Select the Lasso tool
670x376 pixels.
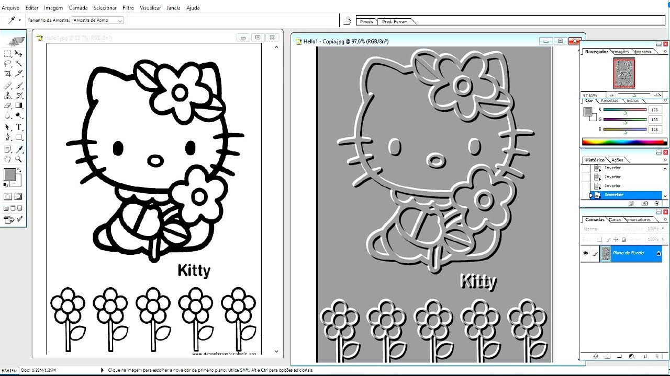pos(7,64)
